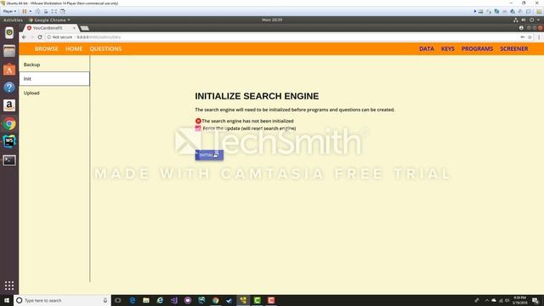The height and width of the screenshot is (306, 544).
Task: Click the Chrome icon in Ubuntu dock
Action: click(9, 124)
